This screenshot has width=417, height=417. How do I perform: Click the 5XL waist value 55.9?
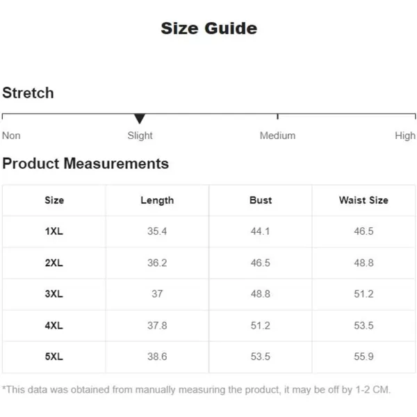pos(363,357)
